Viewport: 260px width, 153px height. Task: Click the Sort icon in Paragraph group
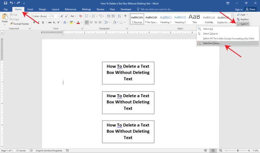pos(120,16)
